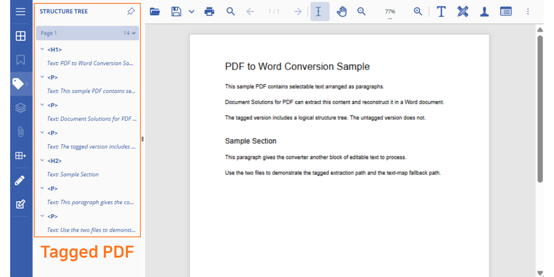Open the bookmarks panel icon

20,60
